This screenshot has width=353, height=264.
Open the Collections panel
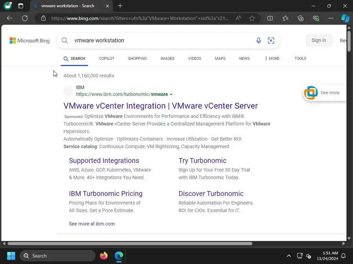pyautogui.click(x=301, y=18)
